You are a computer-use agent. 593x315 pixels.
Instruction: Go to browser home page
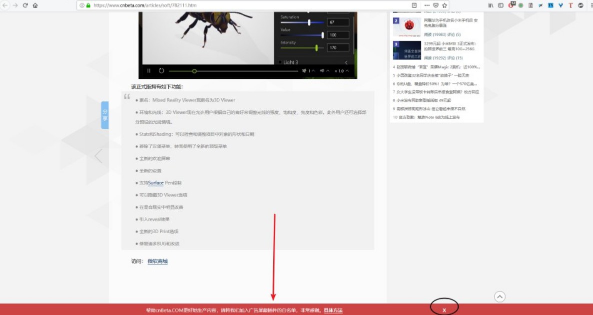coord(35,5)
